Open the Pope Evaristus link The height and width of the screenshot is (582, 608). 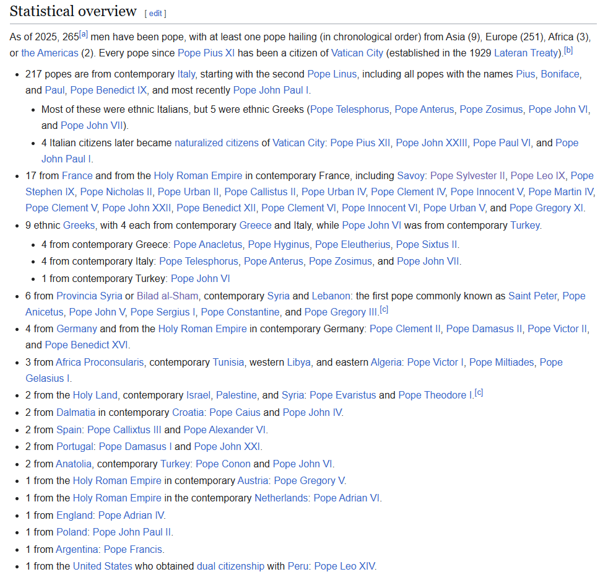tap(343, 395)
